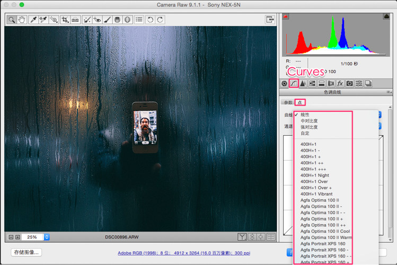The image size is (397, 265).
Task: Toggle current panel settings preview
Action: pyautogui.click(x=271, y=237)
